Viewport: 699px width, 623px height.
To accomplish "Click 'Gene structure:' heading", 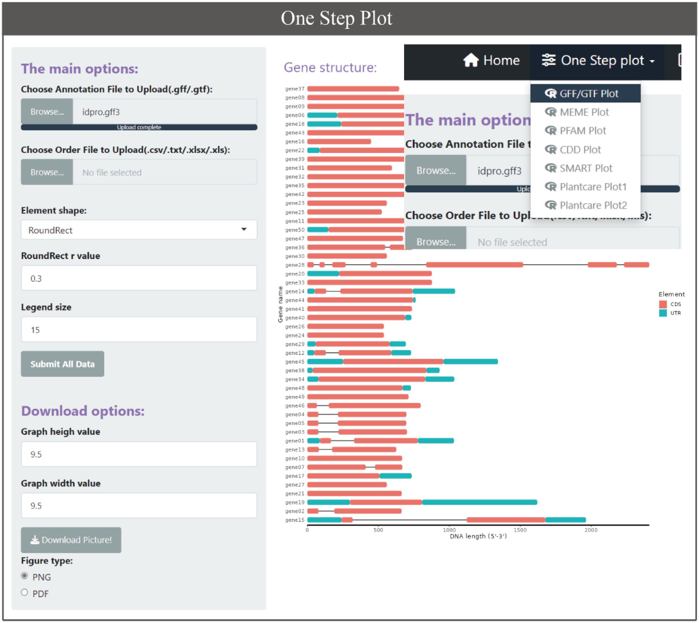I will [x=330, y=67].
